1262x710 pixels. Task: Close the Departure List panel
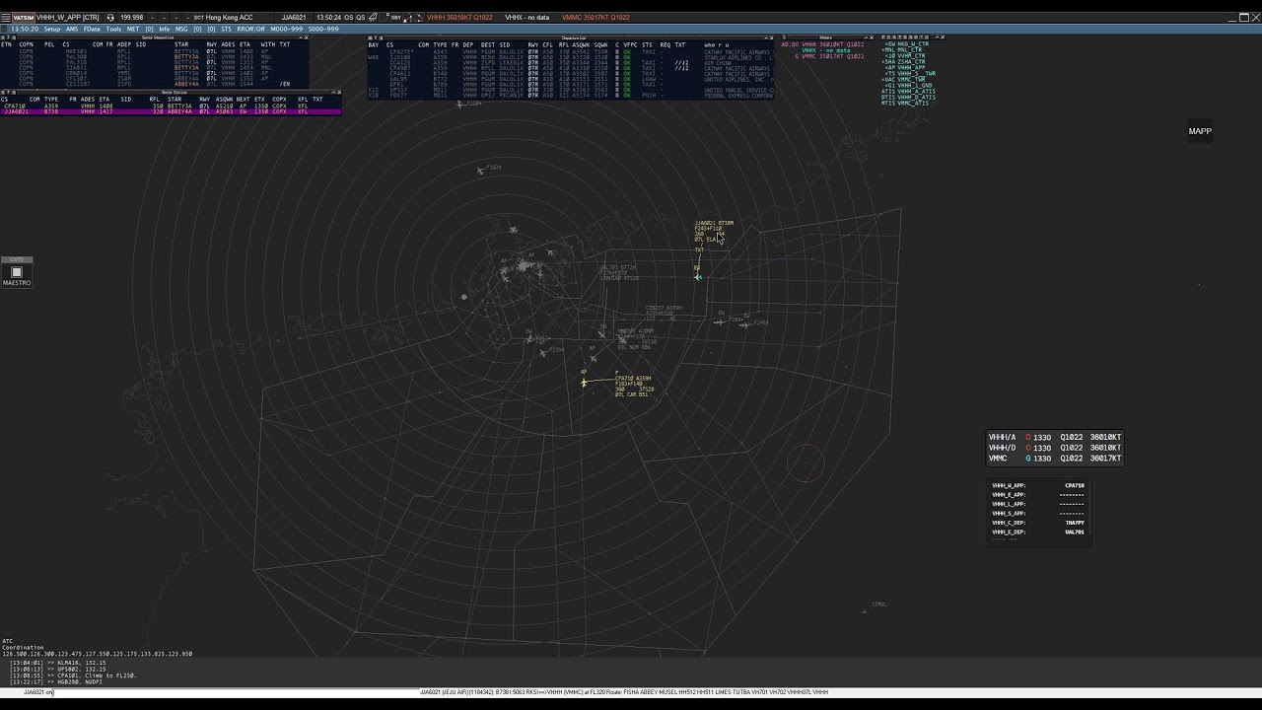[x=773, y=37]
